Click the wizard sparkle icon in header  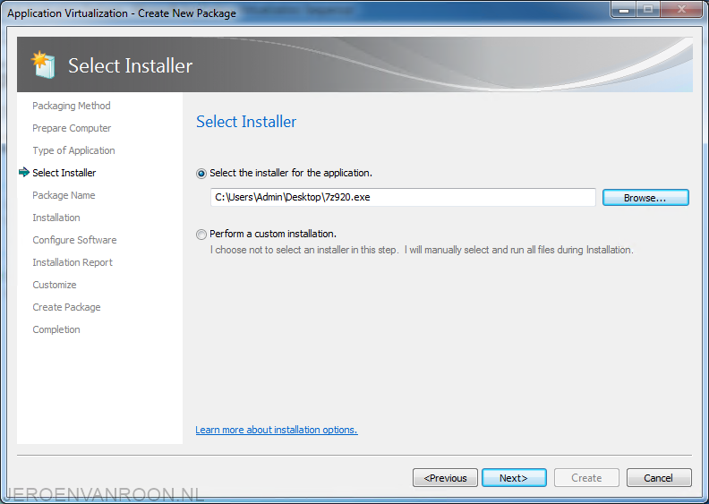[43, 64]
